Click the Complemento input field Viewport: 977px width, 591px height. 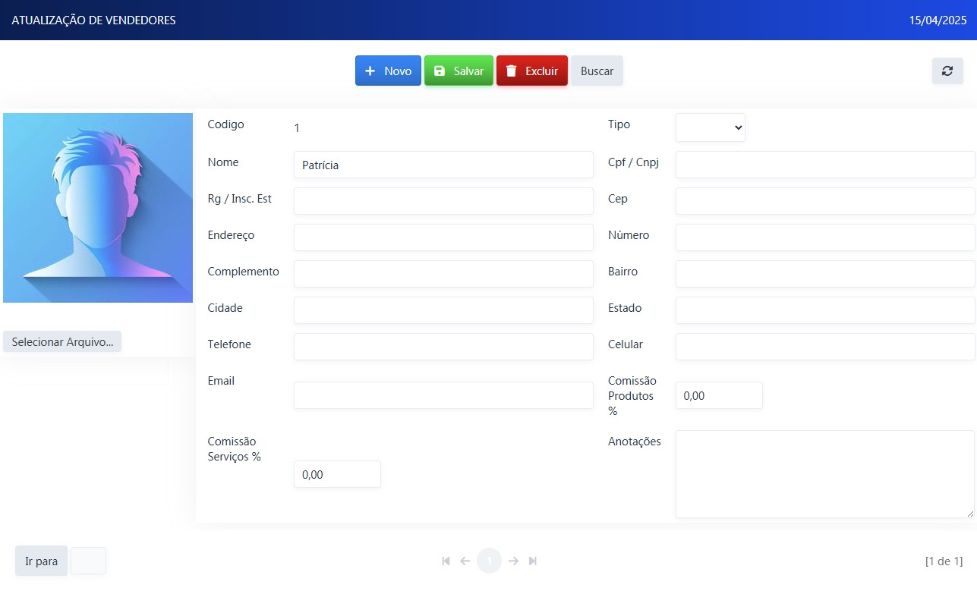tap(443, 274)
